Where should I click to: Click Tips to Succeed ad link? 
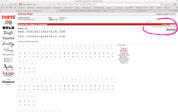pyautogui.click(x=123, y=50)
